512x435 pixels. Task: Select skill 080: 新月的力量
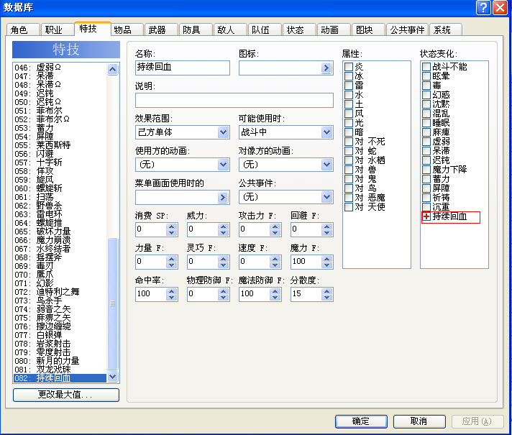(x=60, y=361)
